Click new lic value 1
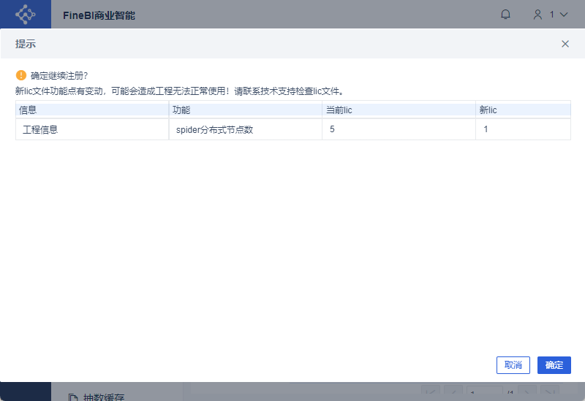Screen dimensions: 585x401 pos(486,129)
